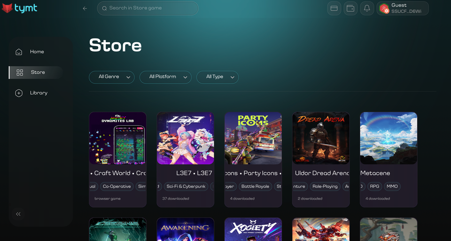
Task: Focus the Search in Store game field
Action: [x=148, y=8]
